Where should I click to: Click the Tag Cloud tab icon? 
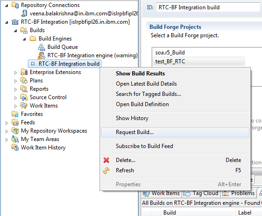point(187,193)
